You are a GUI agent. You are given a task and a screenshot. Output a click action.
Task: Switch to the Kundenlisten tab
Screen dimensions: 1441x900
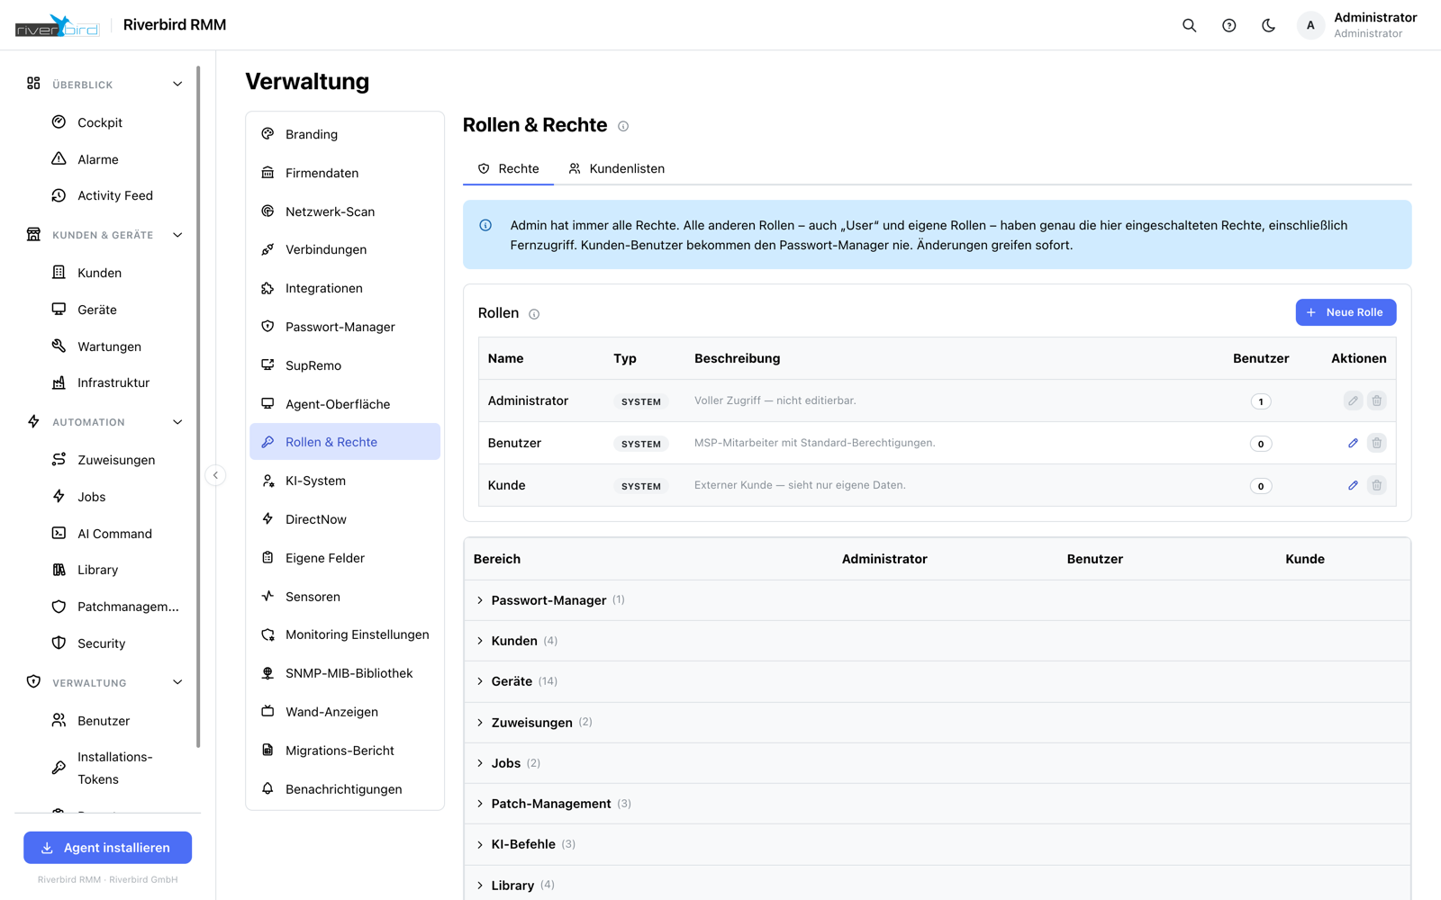(x=617, y=168)
